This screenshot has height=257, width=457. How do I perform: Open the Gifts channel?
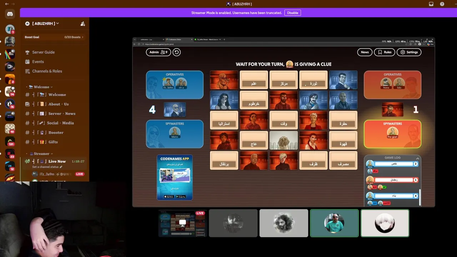click(x=54, y=142)
